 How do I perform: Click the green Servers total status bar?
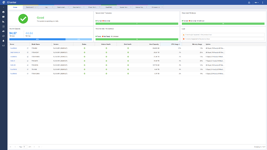pos(137,24)
